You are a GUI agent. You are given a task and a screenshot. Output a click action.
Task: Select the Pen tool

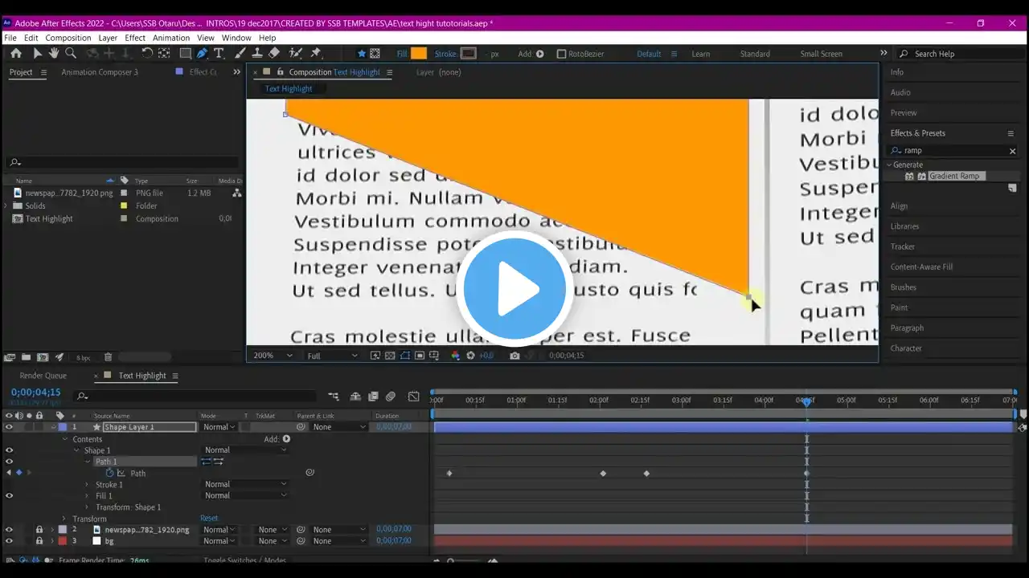pos(202,53)
